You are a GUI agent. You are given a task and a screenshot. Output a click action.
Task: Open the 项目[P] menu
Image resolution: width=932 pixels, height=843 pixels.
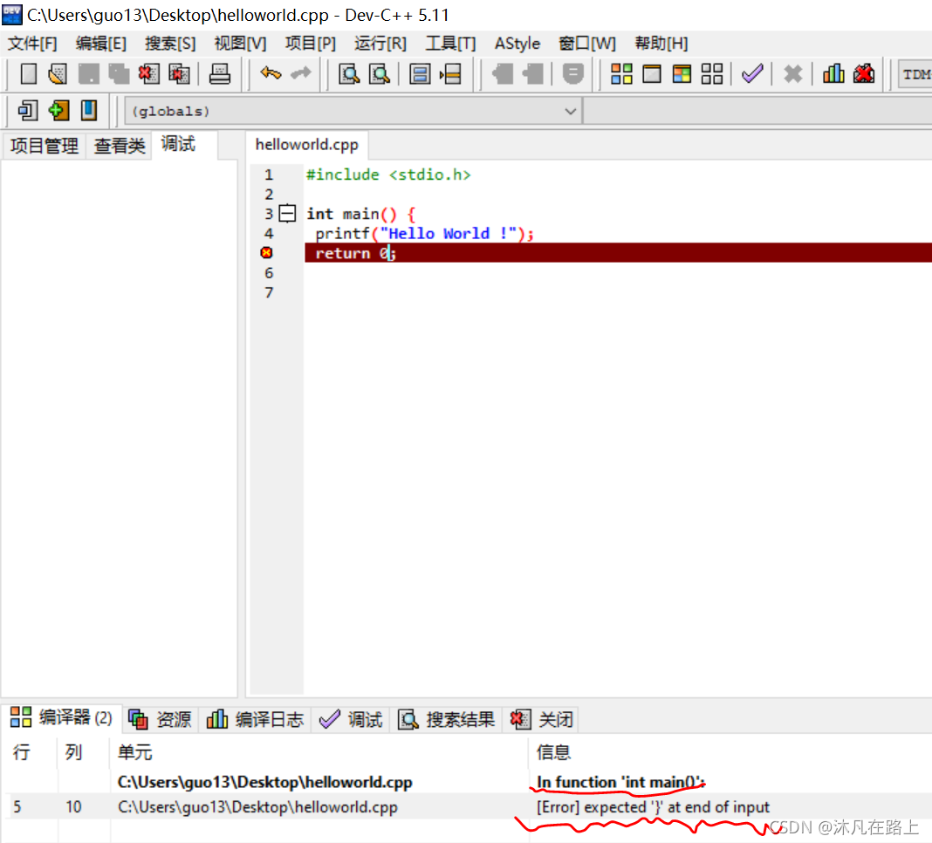point(311,44)
